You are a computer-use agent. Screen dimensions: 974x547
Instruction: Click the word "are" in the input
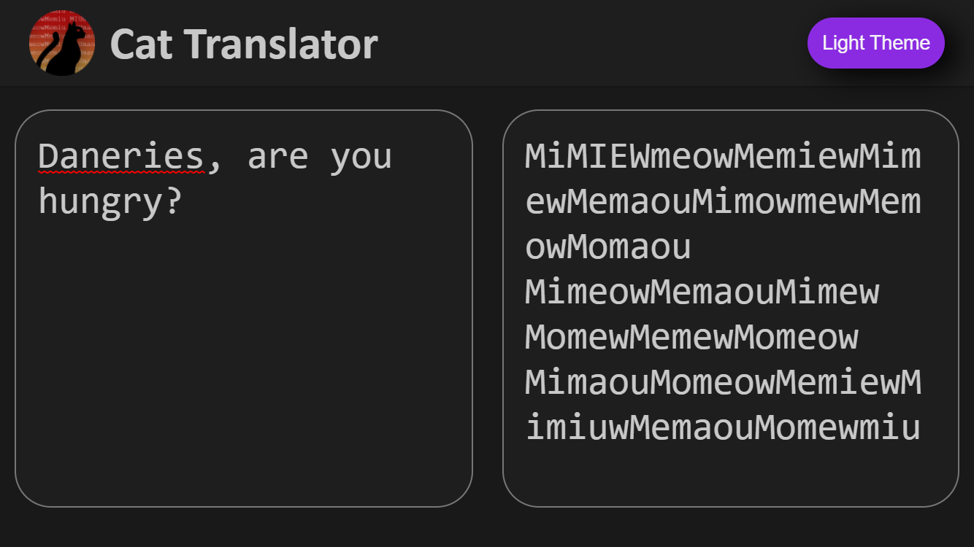click(277, 157)
